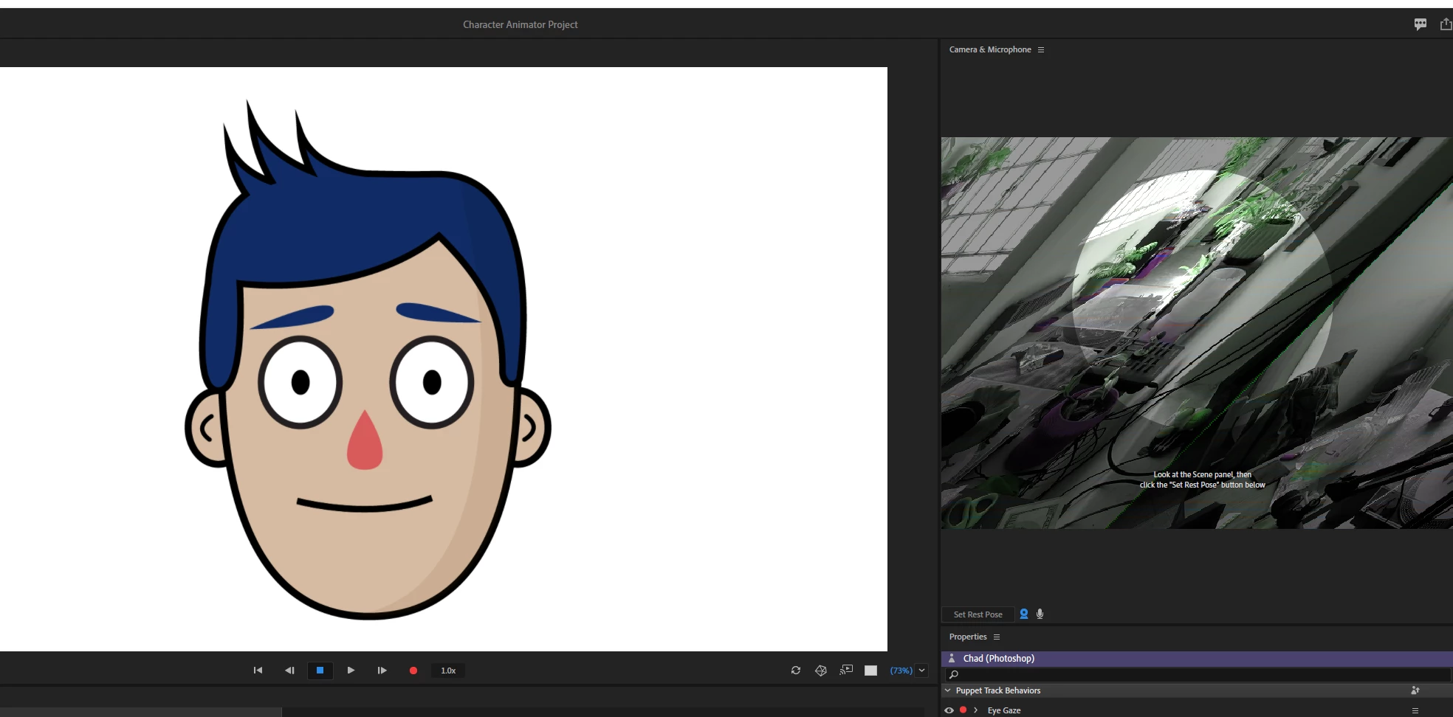
Task: Click the Eye Gaze label
Action: [1004, 710]
